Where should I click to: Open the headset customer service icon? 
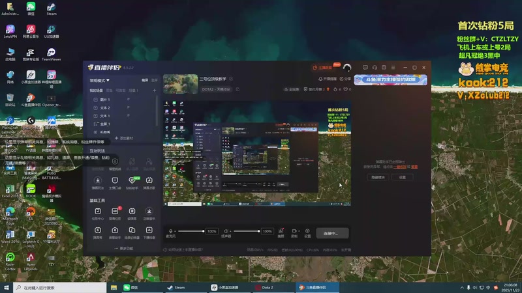coord(375,68)
